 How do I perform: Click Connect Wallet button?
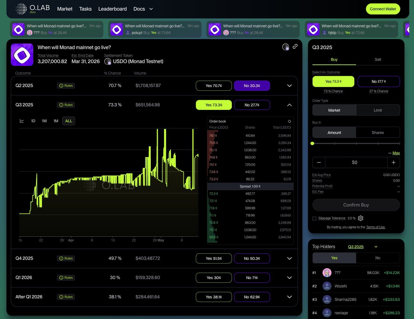(383, 9)
